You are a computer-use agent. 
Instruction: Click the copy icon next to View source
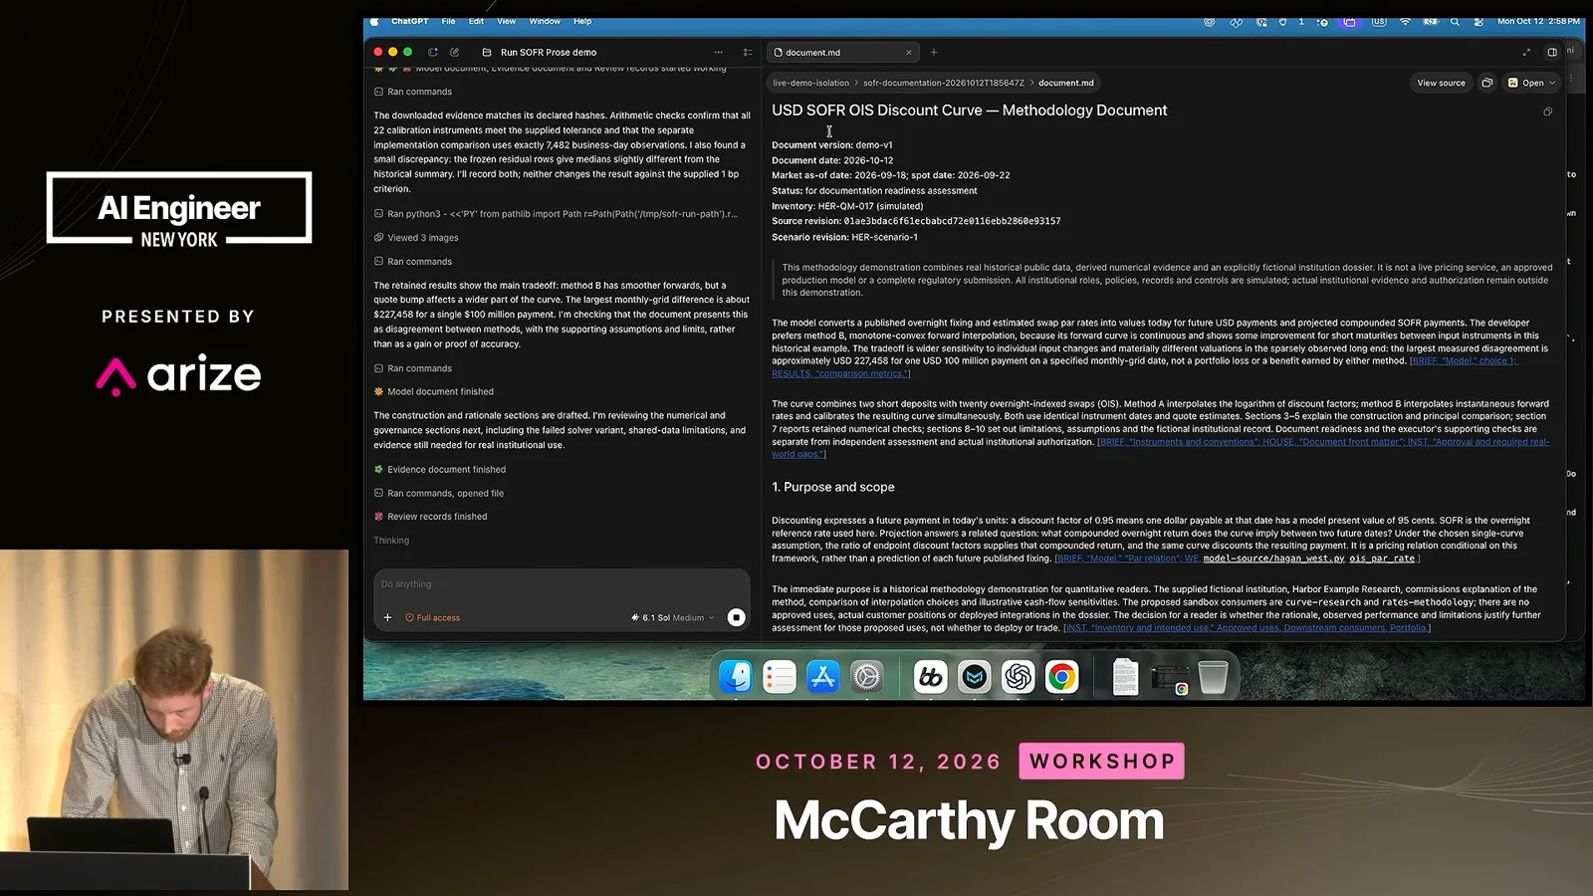click(x=1487, y=83)
